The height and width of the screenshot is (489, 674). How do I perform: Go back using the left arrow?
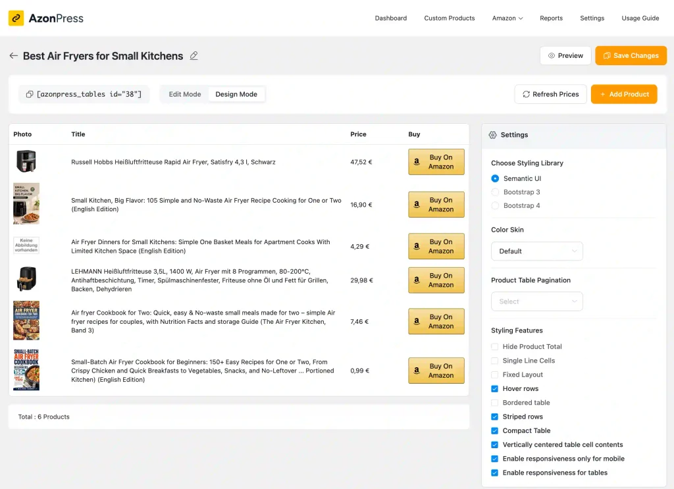click(x=14, y=56)
